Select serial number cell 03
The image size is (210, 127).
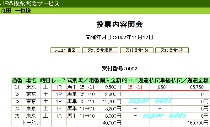click(17, 102)
